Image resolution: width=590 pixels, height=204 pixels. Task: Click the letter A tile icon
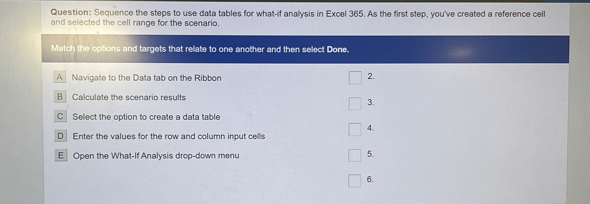[x=60, y=78]
